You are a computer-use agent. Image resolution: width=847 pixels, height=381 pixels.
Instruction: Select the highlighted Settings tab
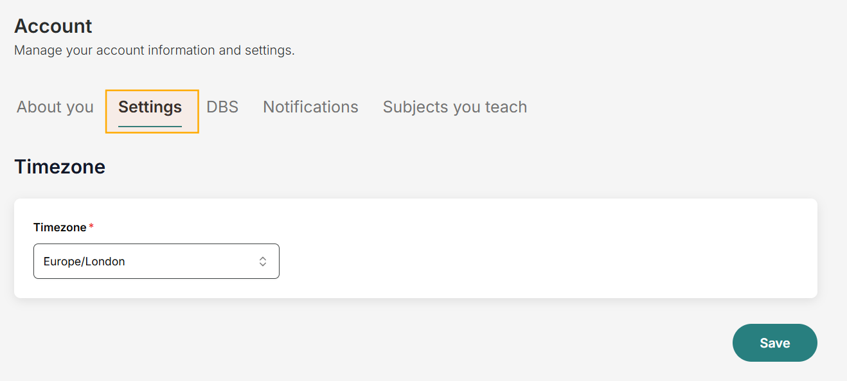coord(150,107)
